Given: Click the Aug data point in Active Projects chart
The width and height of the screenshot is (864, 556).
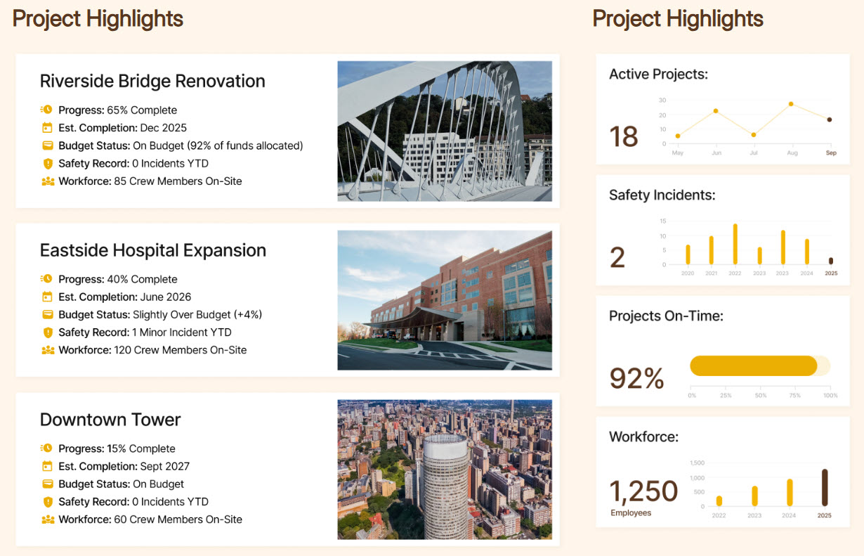Looking at the screenshot, I should pos(791,104).
